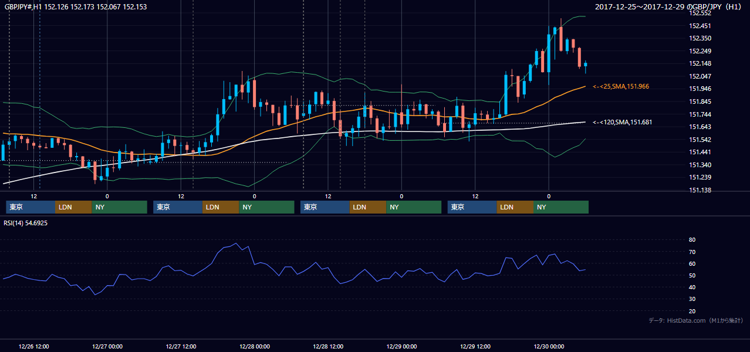The width and height of the screenshot is (750, 352).
Task: Click price axis value 151.845
Action: 700,101
